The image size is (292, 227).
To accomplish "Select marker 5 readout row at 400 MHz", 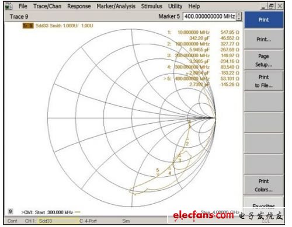I will pos(201,79).
